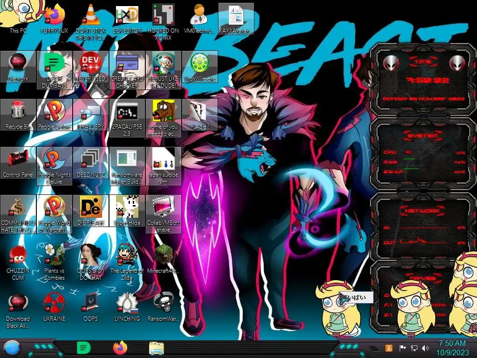
Task: Click the taskbar clock showing 7:50 AM
Action: (x=452, y=348)
